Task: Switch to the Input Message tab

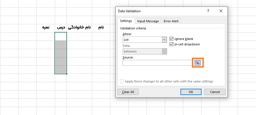Action: point(148,21)
